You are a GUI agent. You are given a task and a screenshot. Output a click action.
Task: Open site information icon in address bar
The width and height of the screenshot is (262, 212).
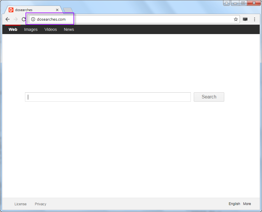(x=33, y=19)
